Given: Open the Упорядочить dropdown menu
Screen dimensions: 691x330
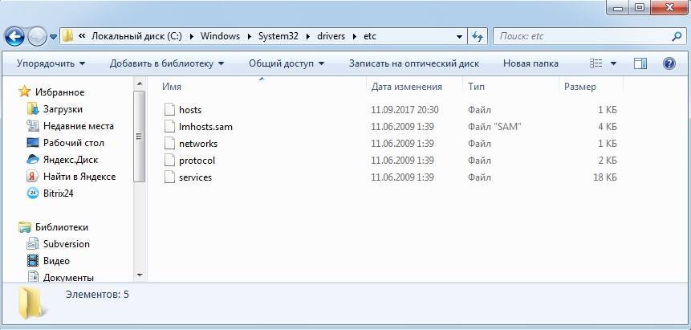Looking at the screenshot, I should 51,63.
